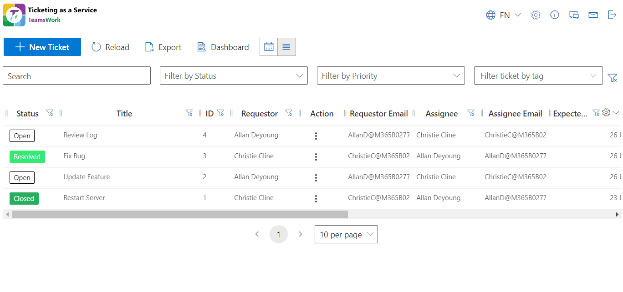Click the scrollbar right arrow
The height and width of the screenshot is (292, 623).
coord(618,214)
